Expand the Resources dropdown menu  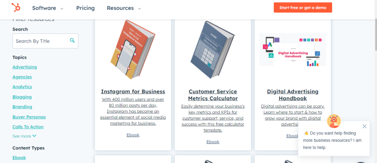(124, 8)
